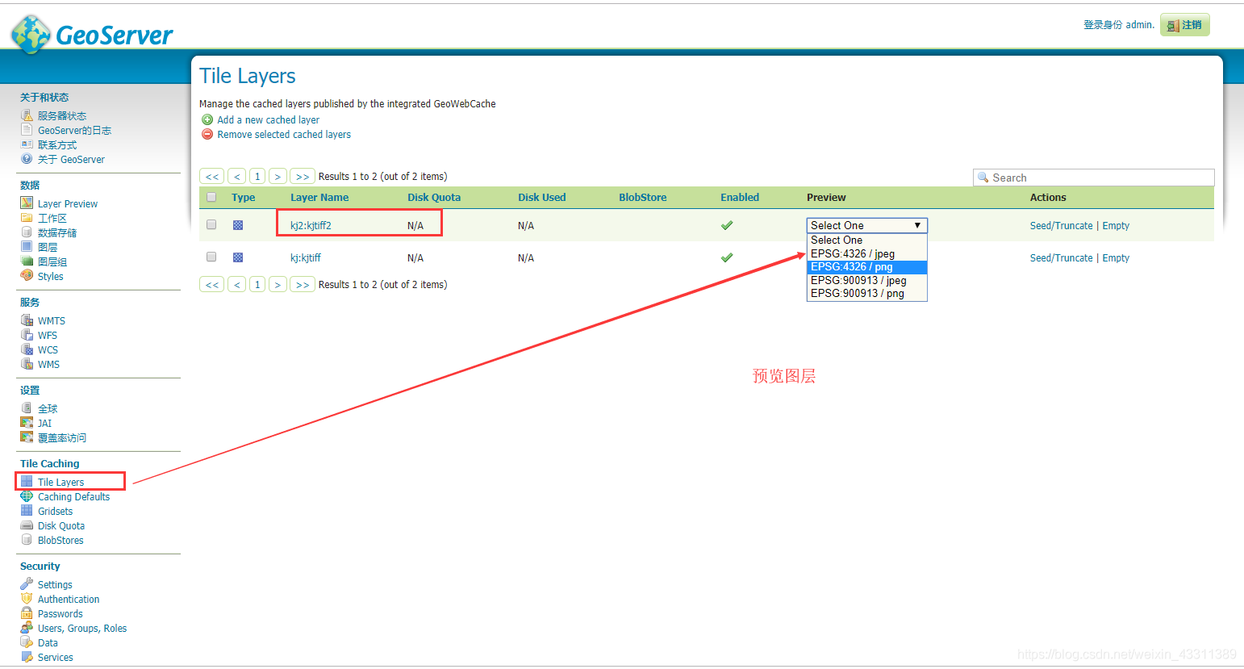Choose EPSG:900913 / jpeg preview option
The image size is (1244, 669).
click(x=867, y=280)
